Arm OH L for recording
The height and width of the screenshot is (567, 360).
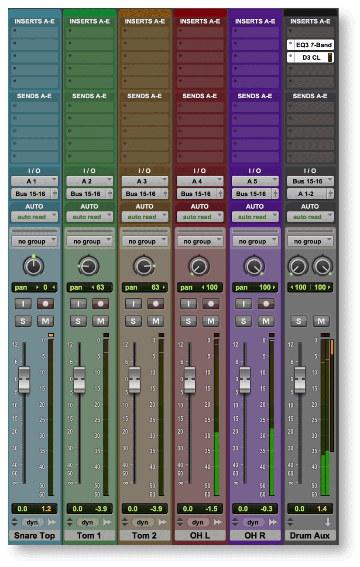point(211,304)
